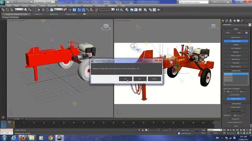The height and width of the screenshot is (141, 252).
Task: Collapse the Utilities rollout header
Action: (236, 29)
